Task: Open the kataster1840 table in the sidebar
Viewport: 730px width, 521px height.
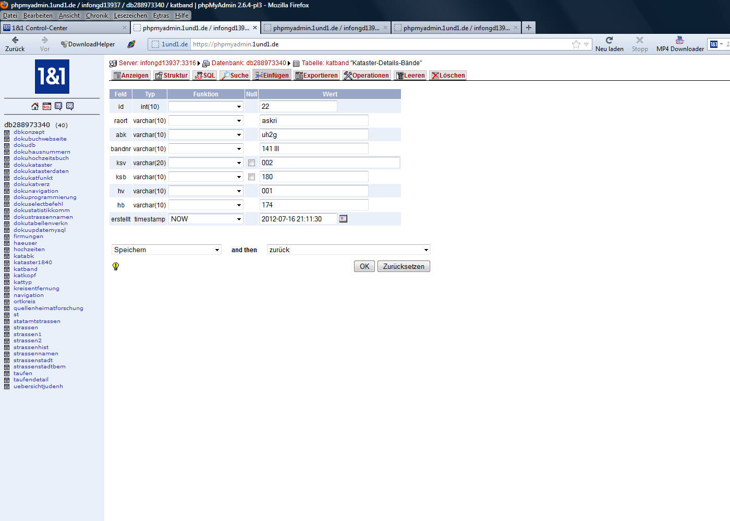Action: coord(33,263)
